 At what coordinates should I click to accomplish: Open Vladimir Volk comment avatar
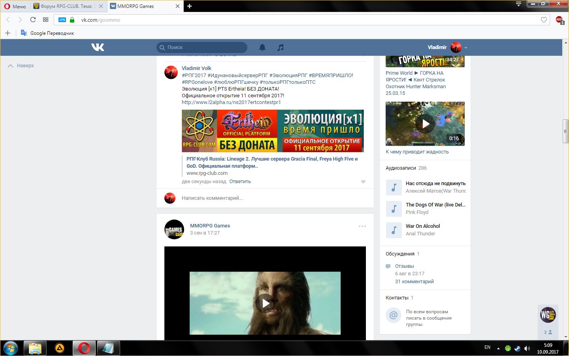tap(171, 72)
